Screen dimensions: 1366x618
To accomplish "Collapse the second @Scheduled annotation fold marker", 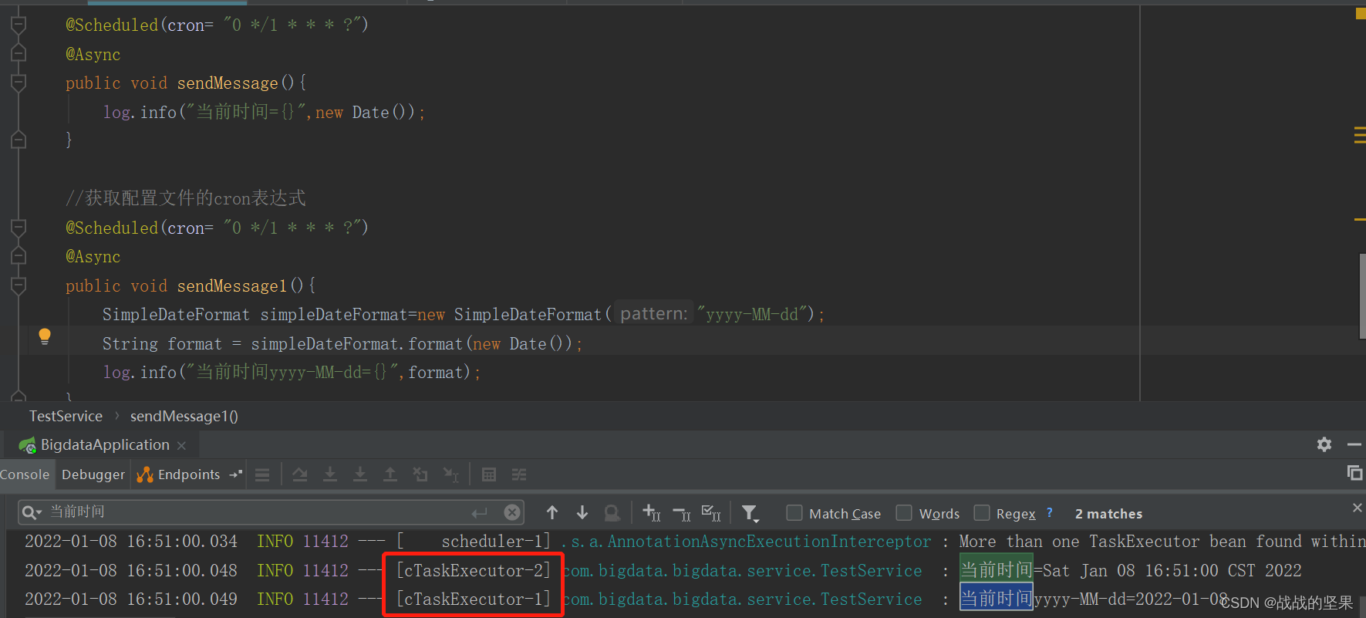I will (x=19, y=228).
